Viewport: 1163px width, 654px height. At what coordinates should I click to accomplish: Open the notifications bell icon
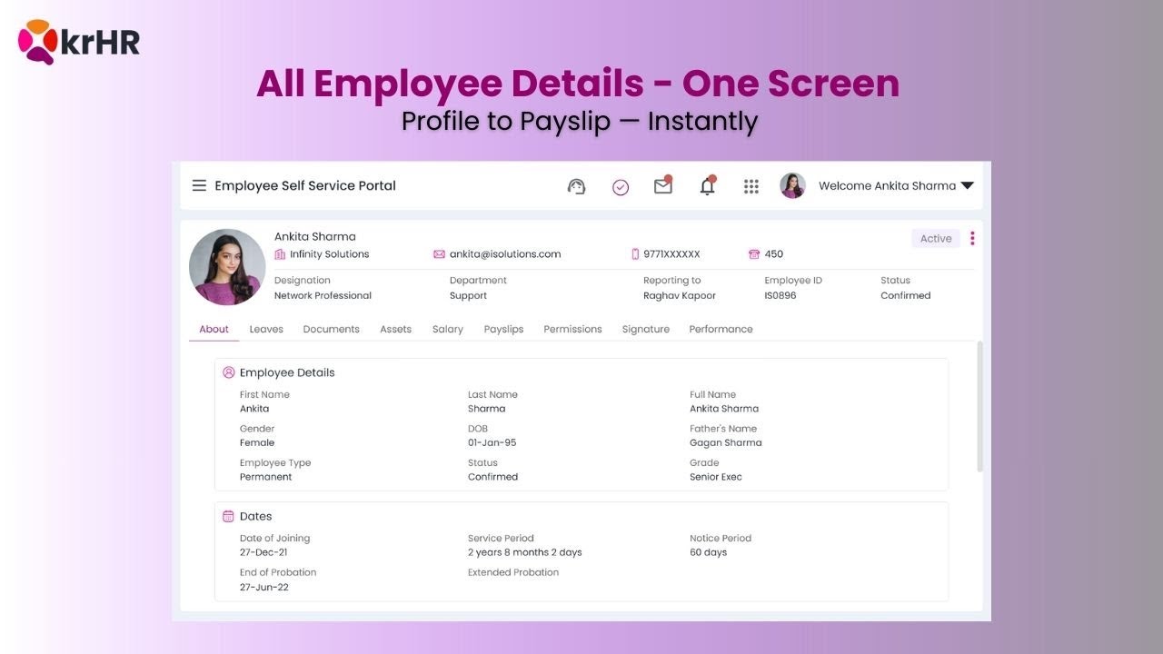708,185
